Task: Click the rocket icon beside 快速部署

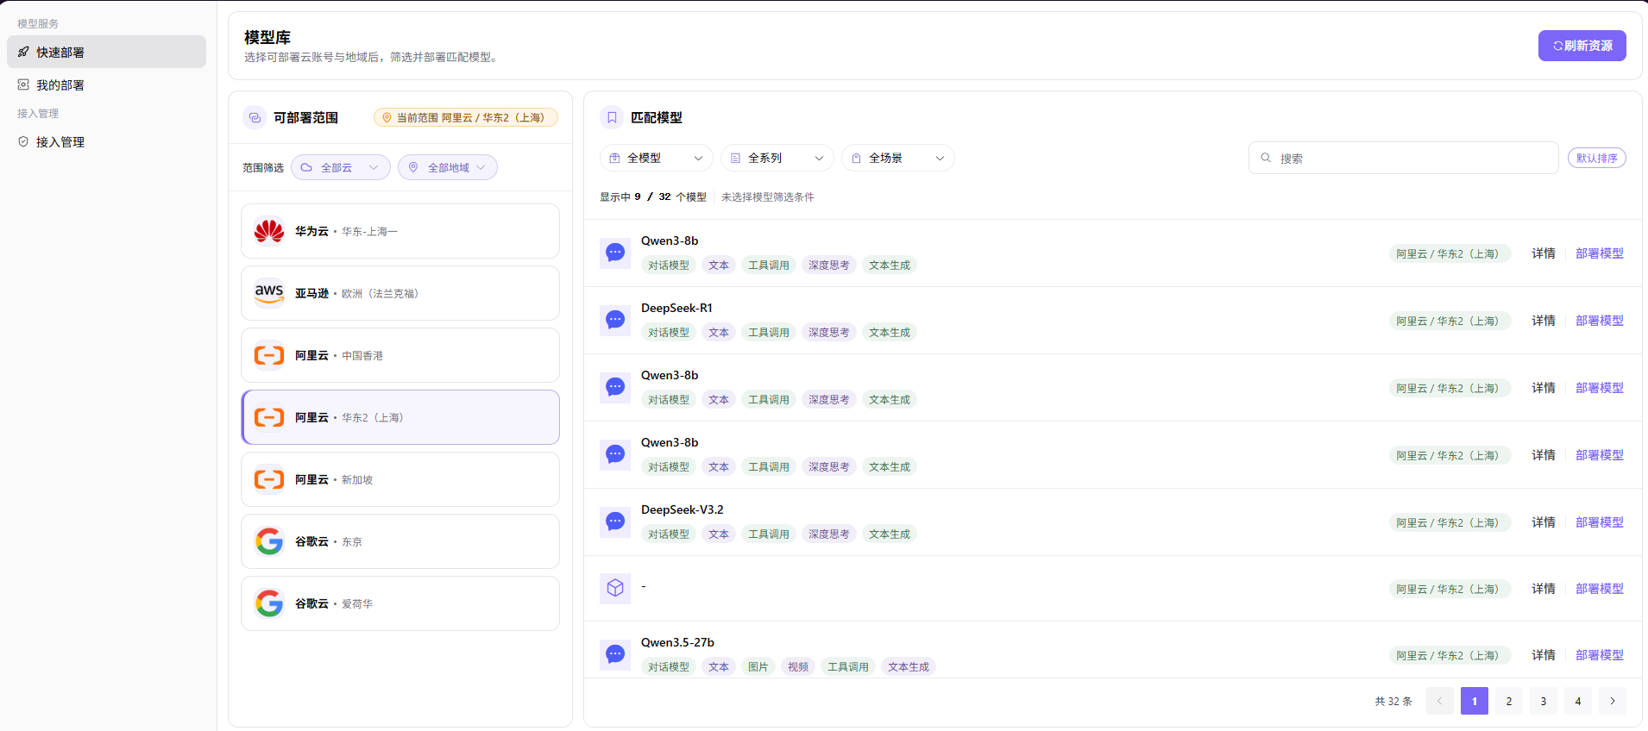Action: pos(23,52)
